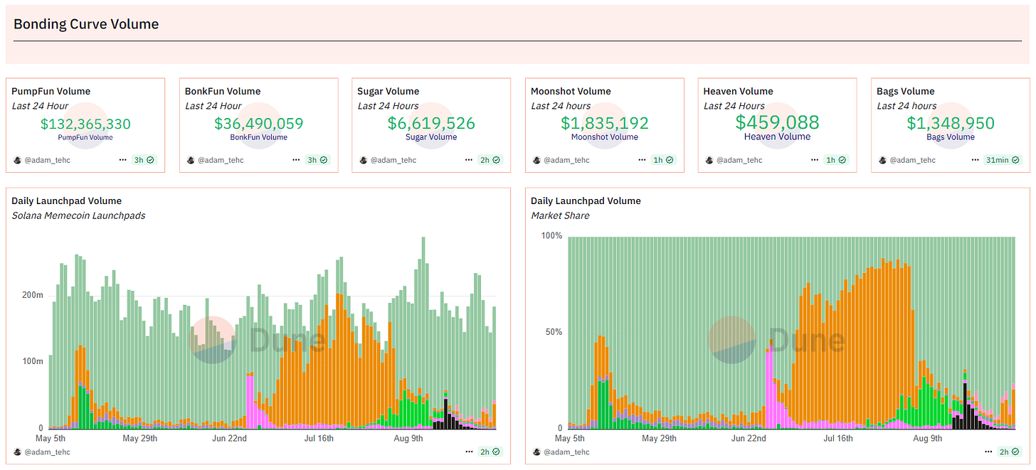Click the 'Sugar Volume' card title

388,91
